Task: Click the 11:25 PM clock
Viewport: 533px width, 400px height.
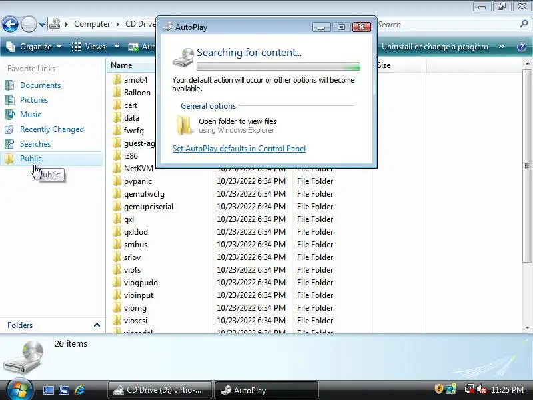Action: [x=507, y=389]
